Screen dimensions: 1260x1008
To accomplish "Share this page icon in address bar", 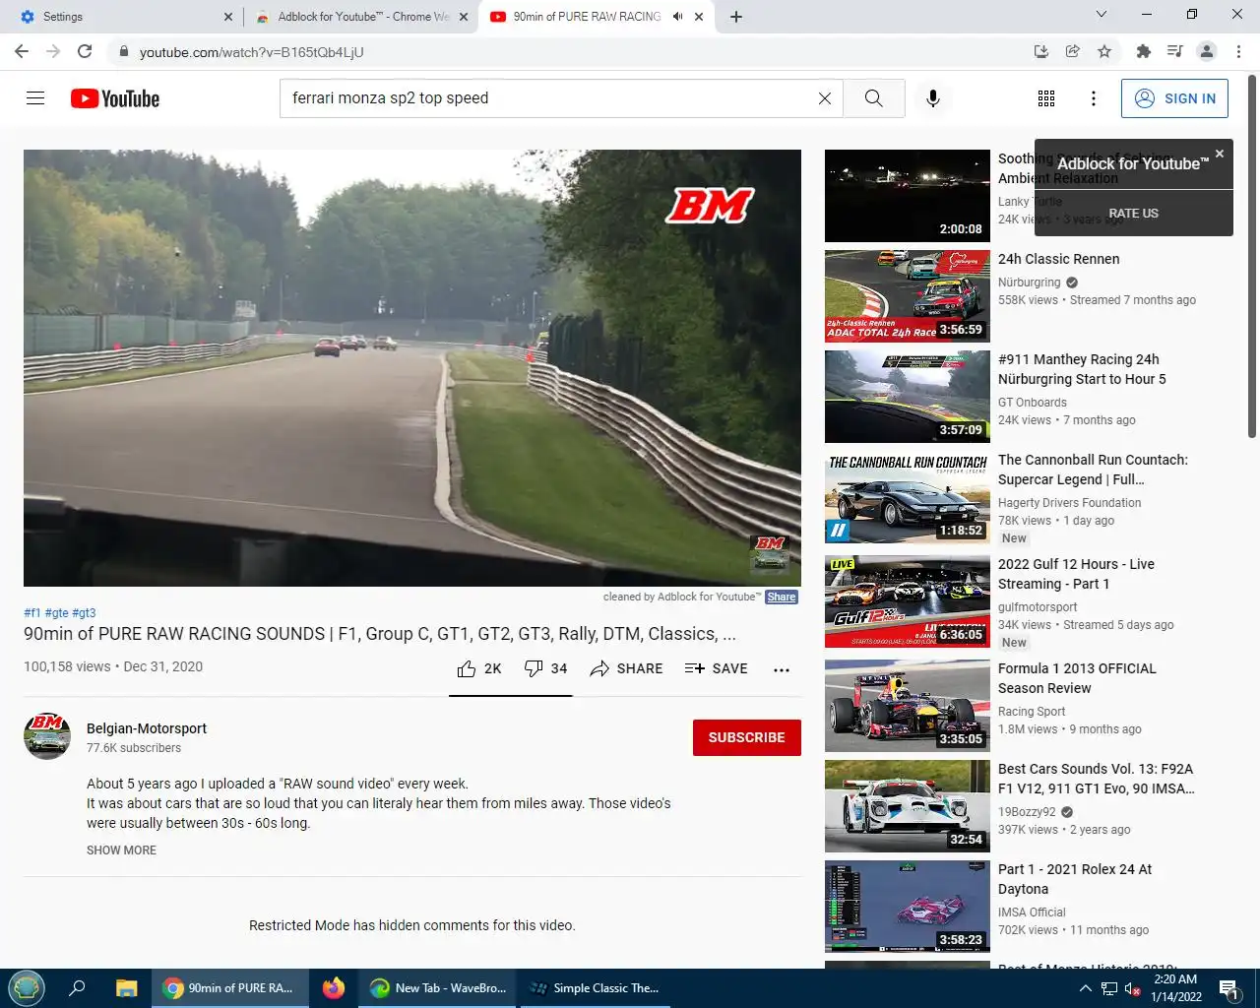I will coord(1073,51).
